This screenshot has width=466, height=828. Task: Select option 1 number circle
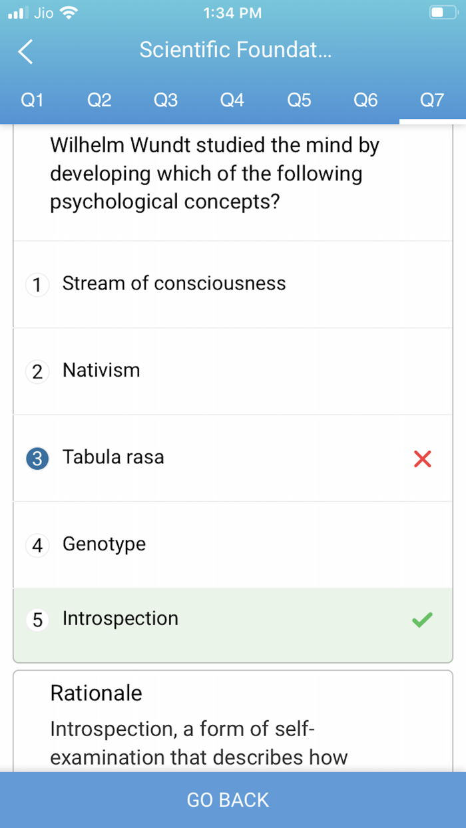pos(37,285)
